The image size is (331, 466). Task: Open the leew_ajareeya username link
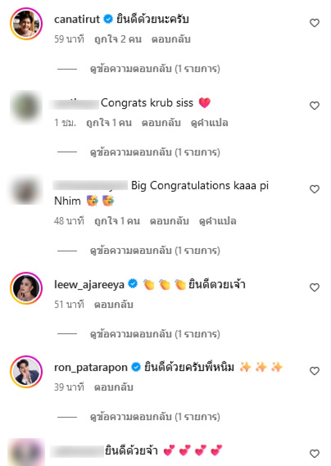(x=89, y=285)
